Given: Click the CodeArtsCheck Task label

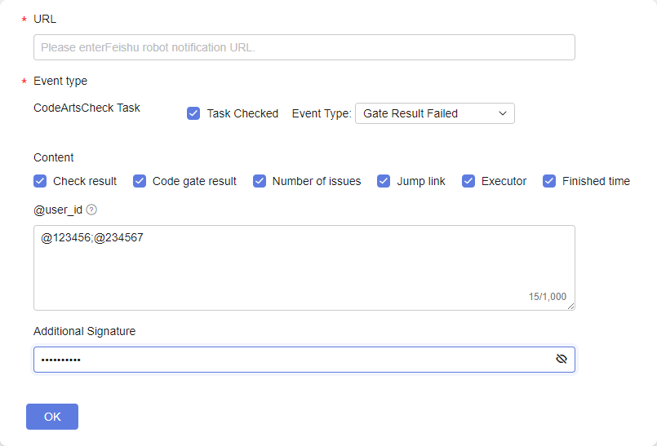Looking at the screenshot, I should (87, 108).
